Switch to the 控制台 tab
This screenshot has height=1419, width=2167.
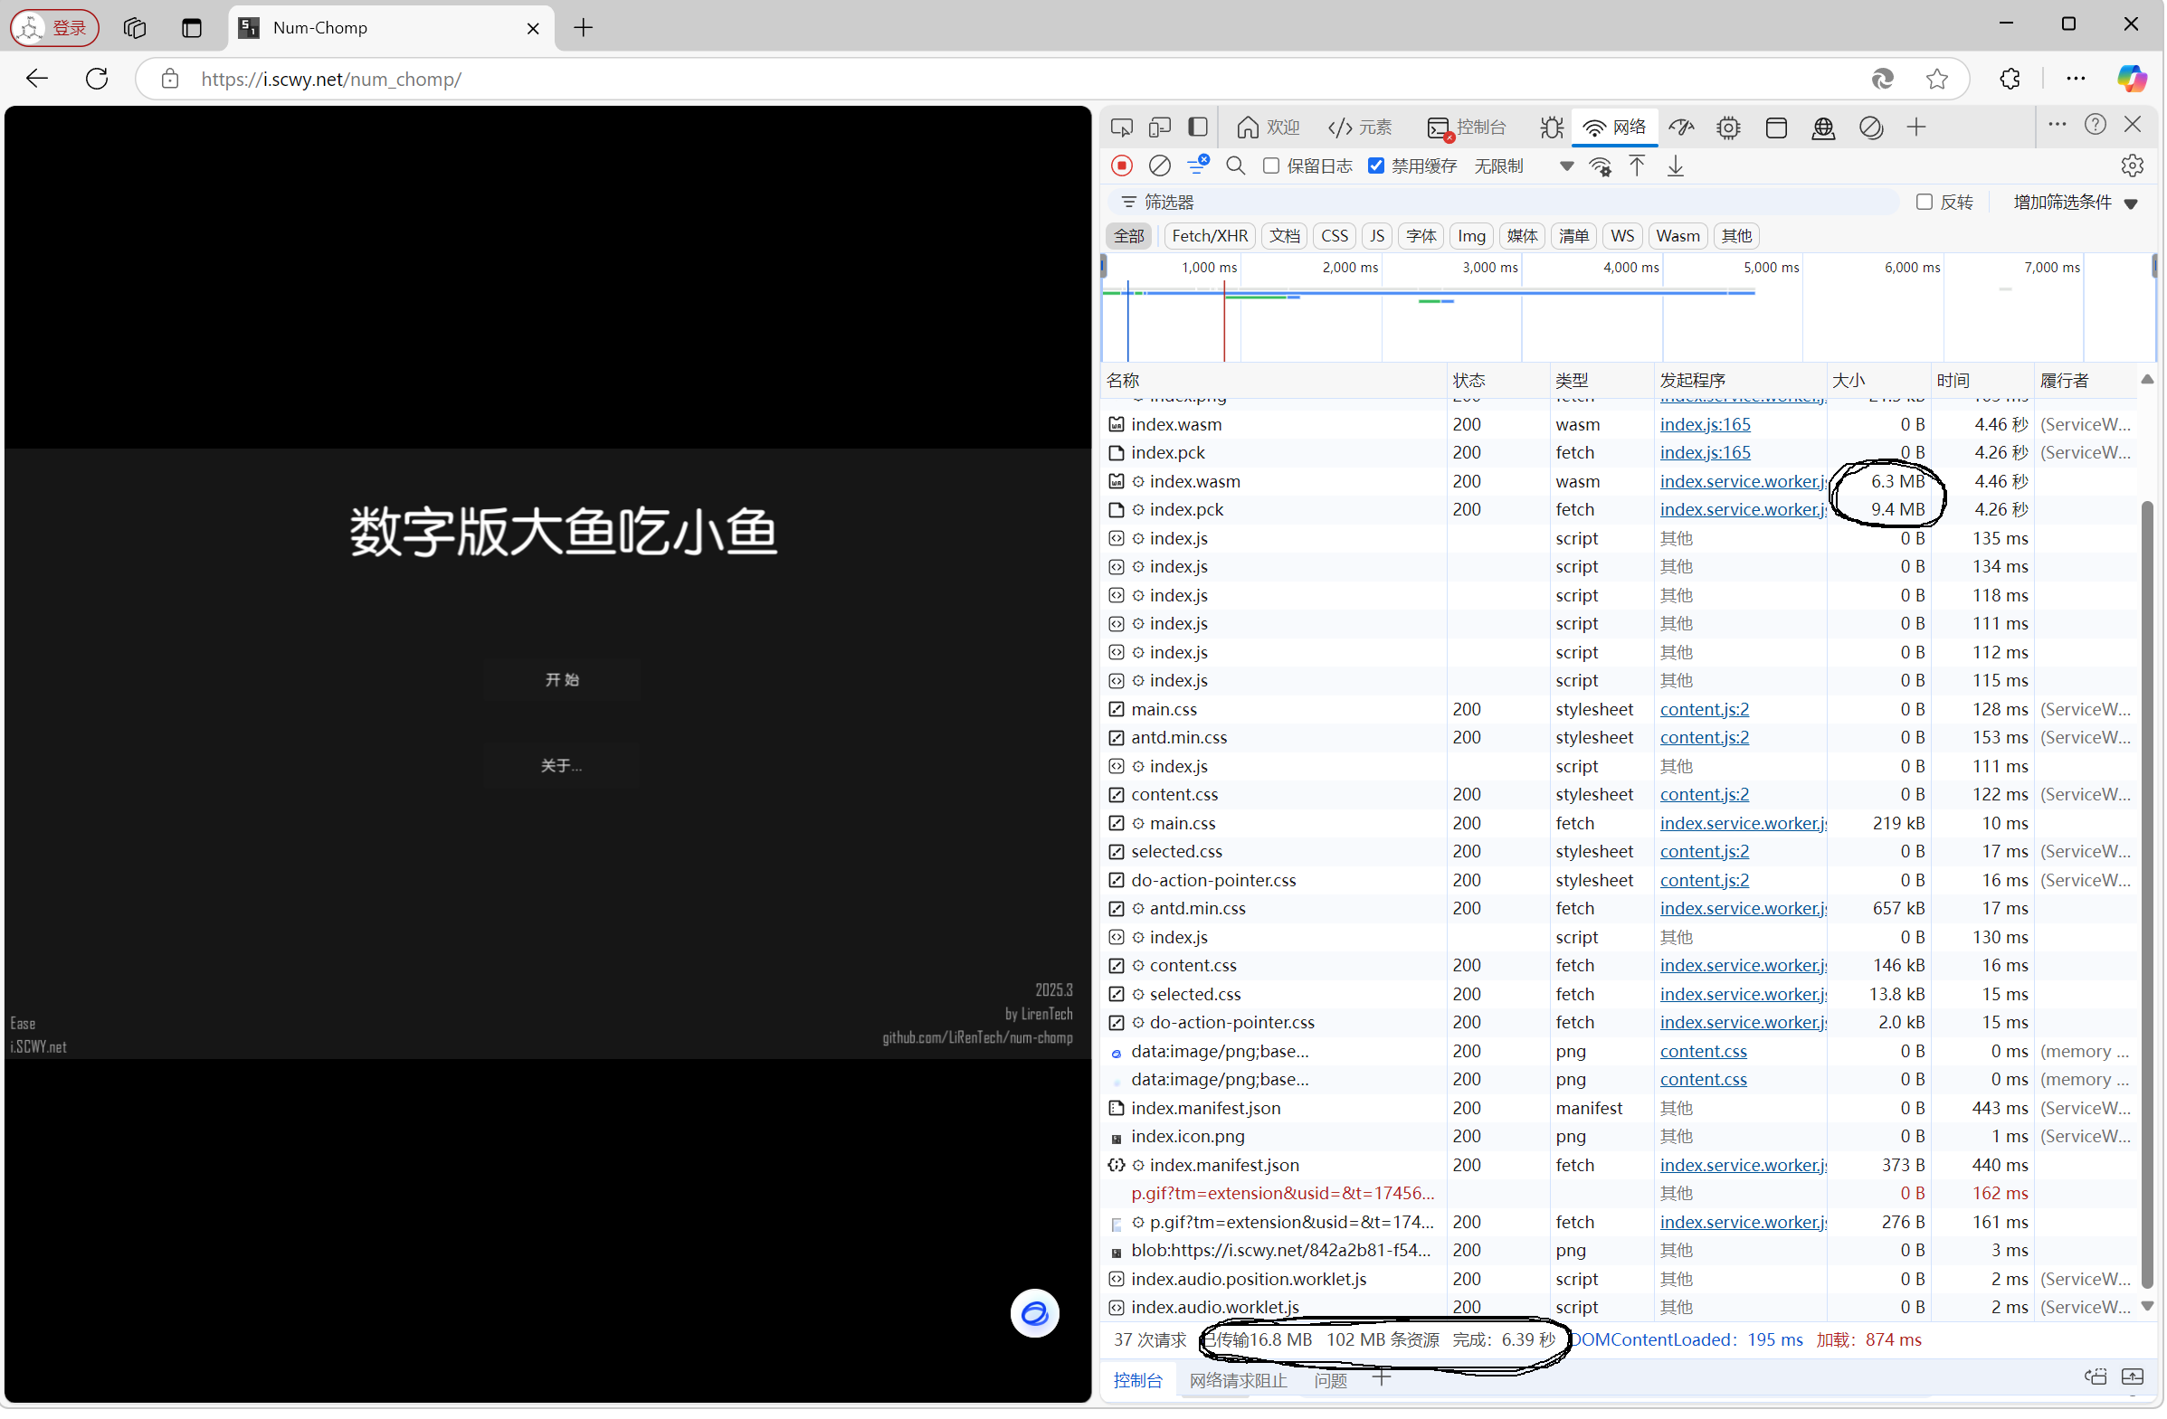1468,128
